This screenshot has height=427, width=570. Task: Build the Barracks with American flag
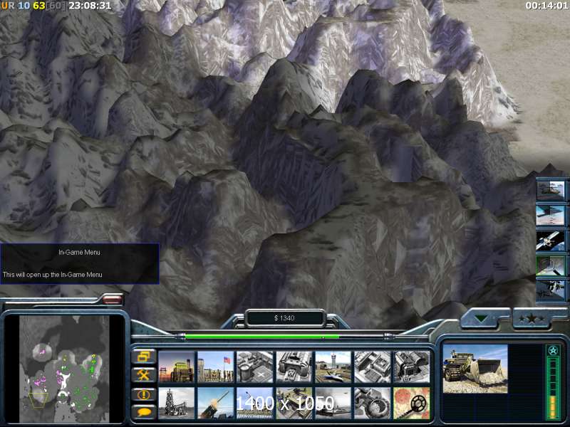tap(215, 367)
